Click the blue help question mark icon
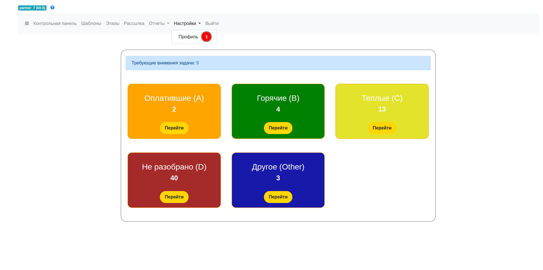 (52, 8)
